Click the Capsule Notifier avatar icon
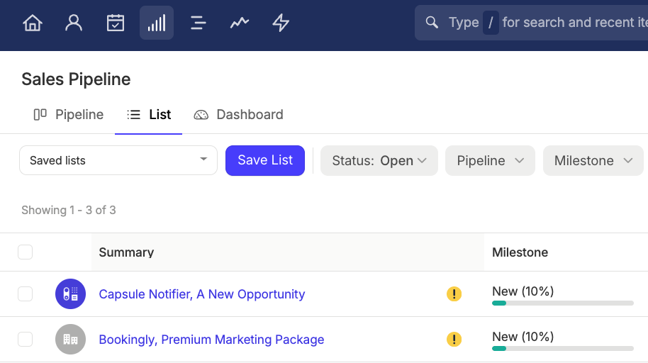 coord(70,294)
